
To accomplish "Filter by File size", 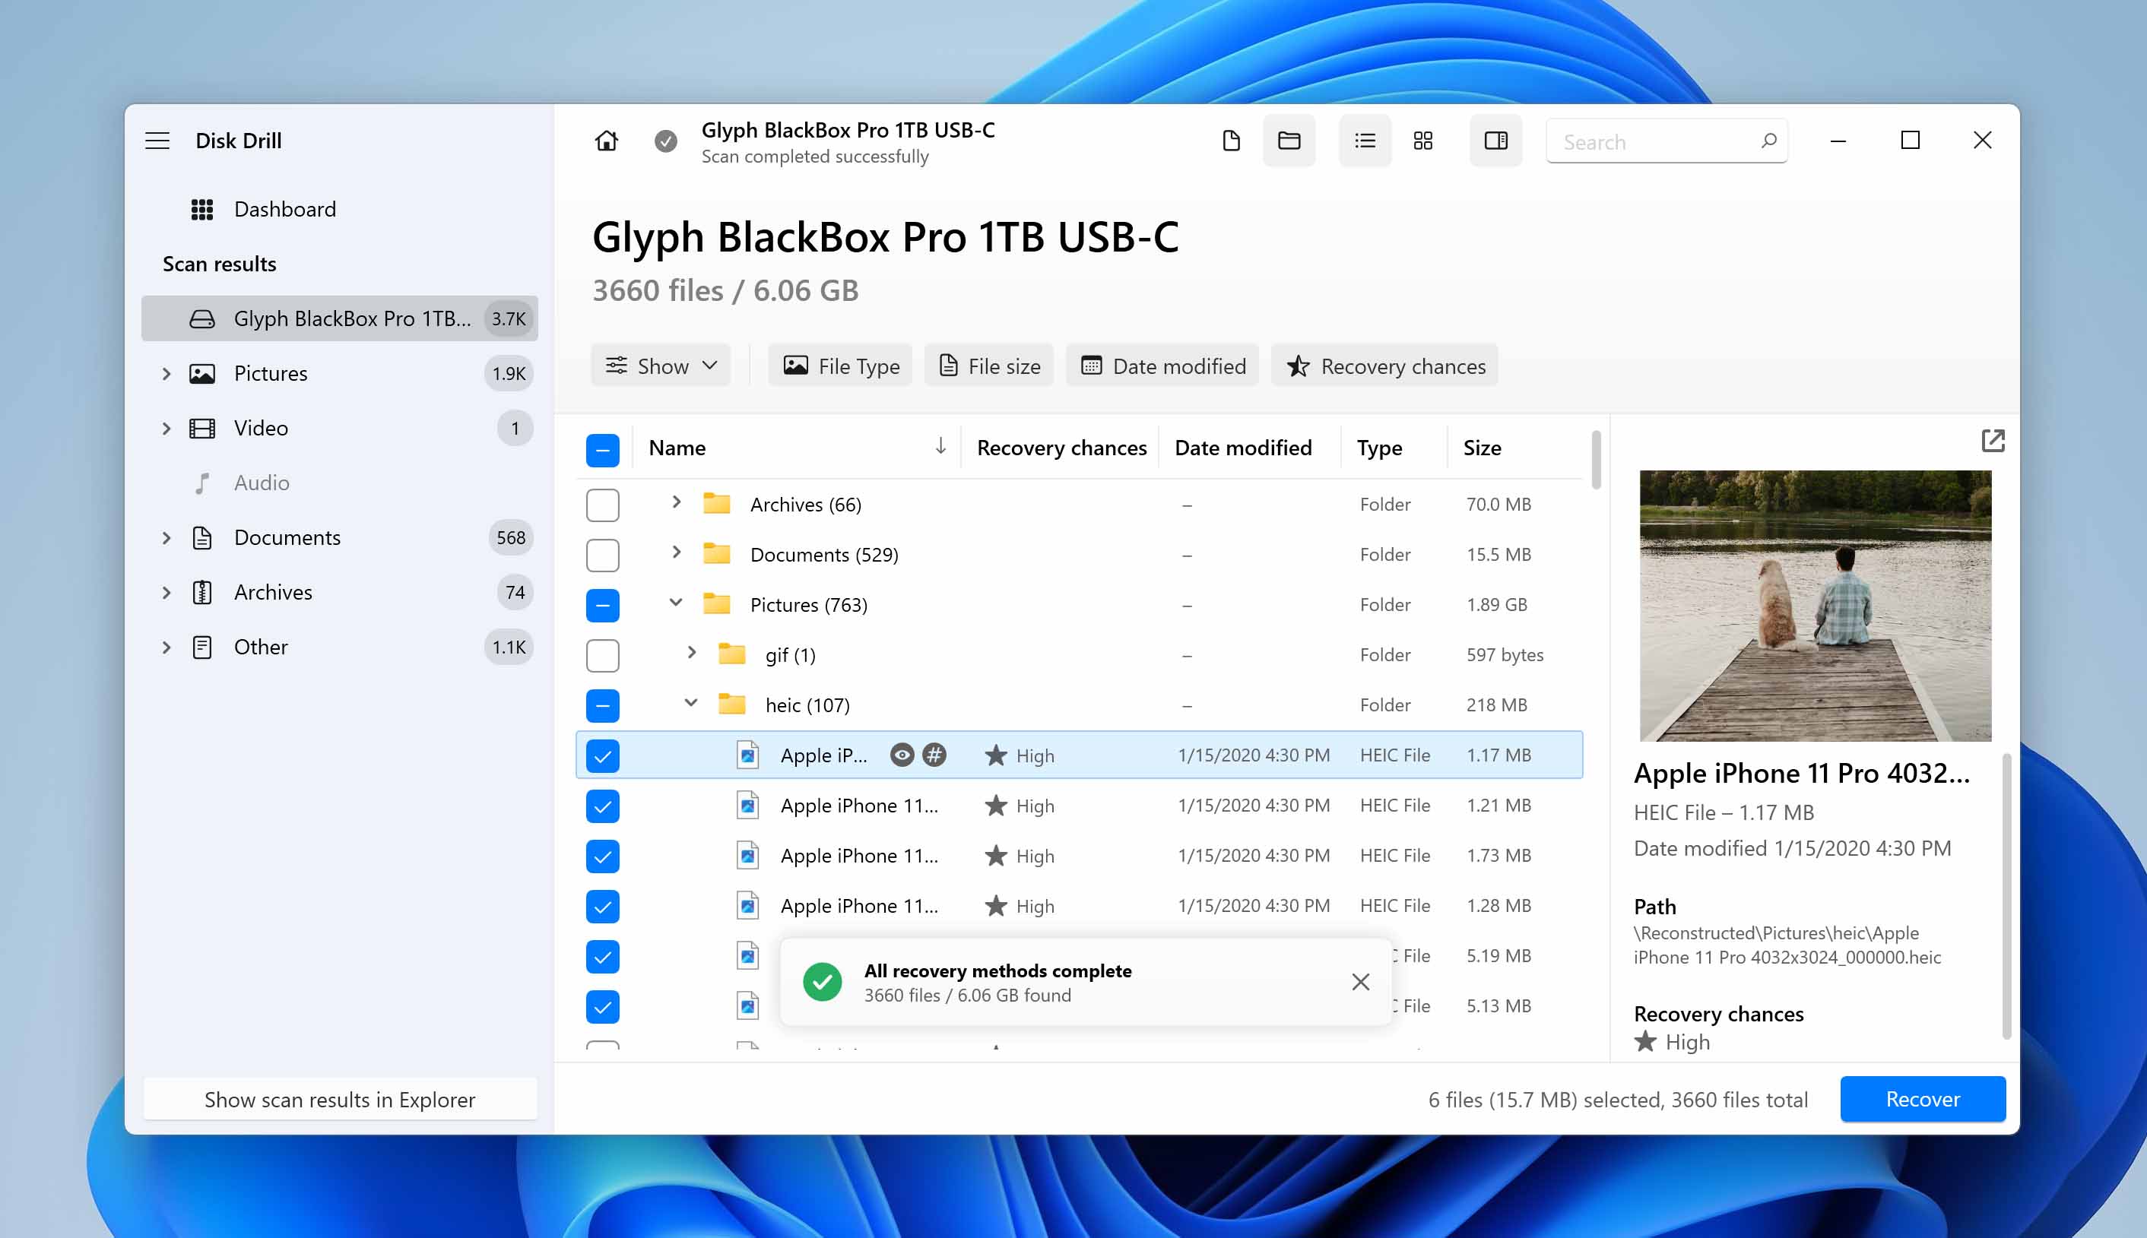I will 988,366.
